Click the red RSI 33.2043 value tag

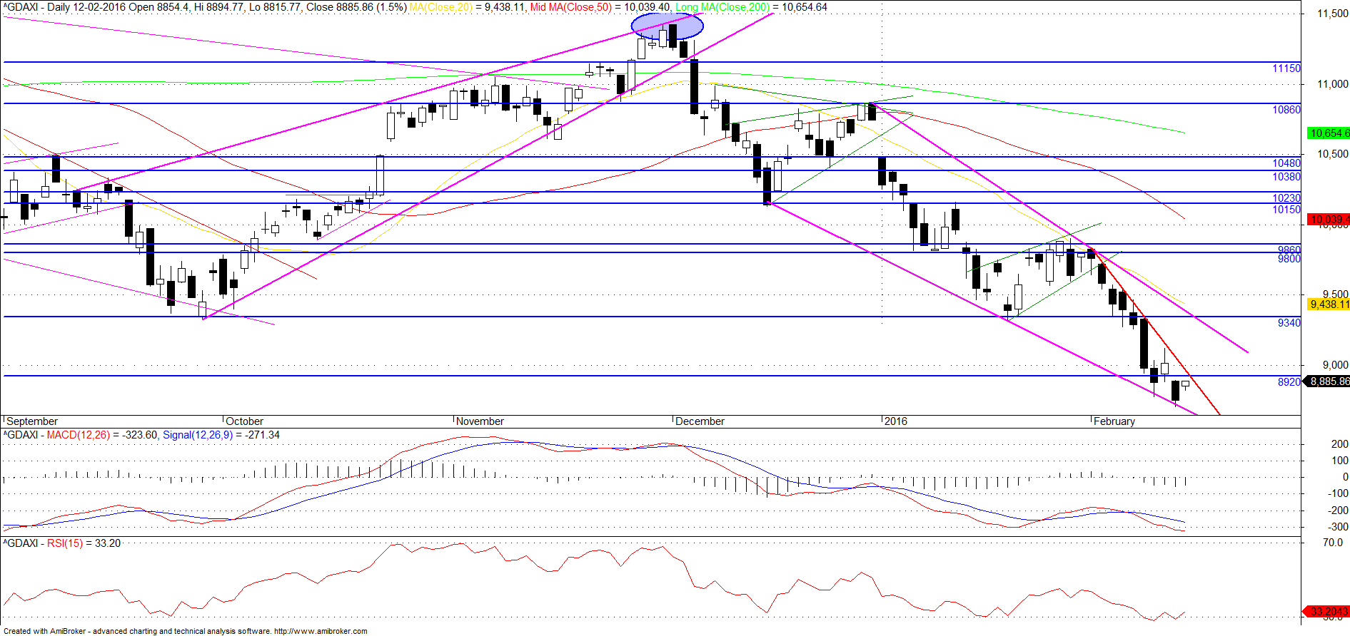coord(1327,612)
